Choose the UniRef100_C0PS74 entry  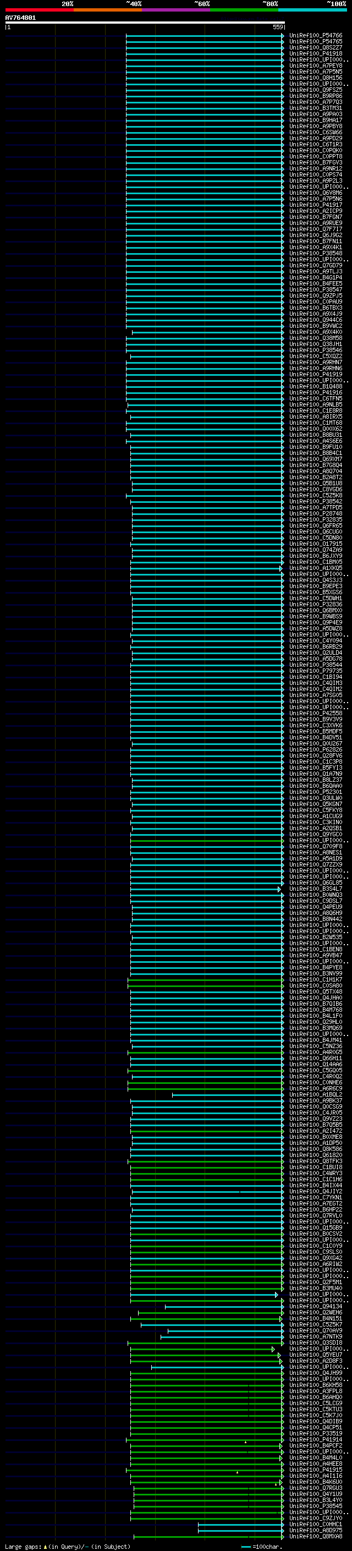click(x=315, y=174)
